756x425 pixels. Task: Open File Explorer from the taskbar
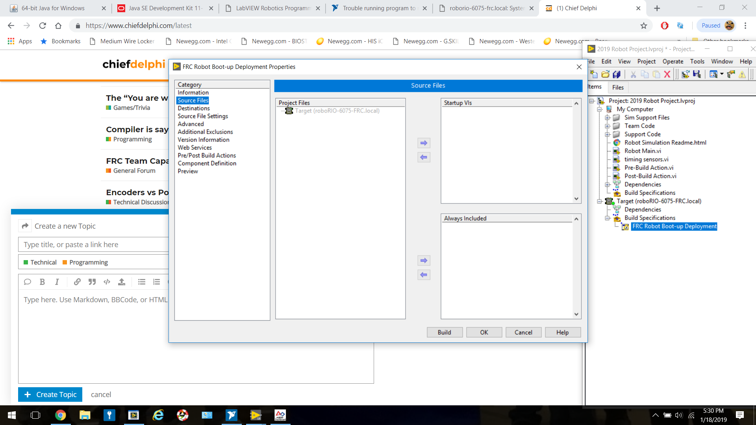(85, 415)
